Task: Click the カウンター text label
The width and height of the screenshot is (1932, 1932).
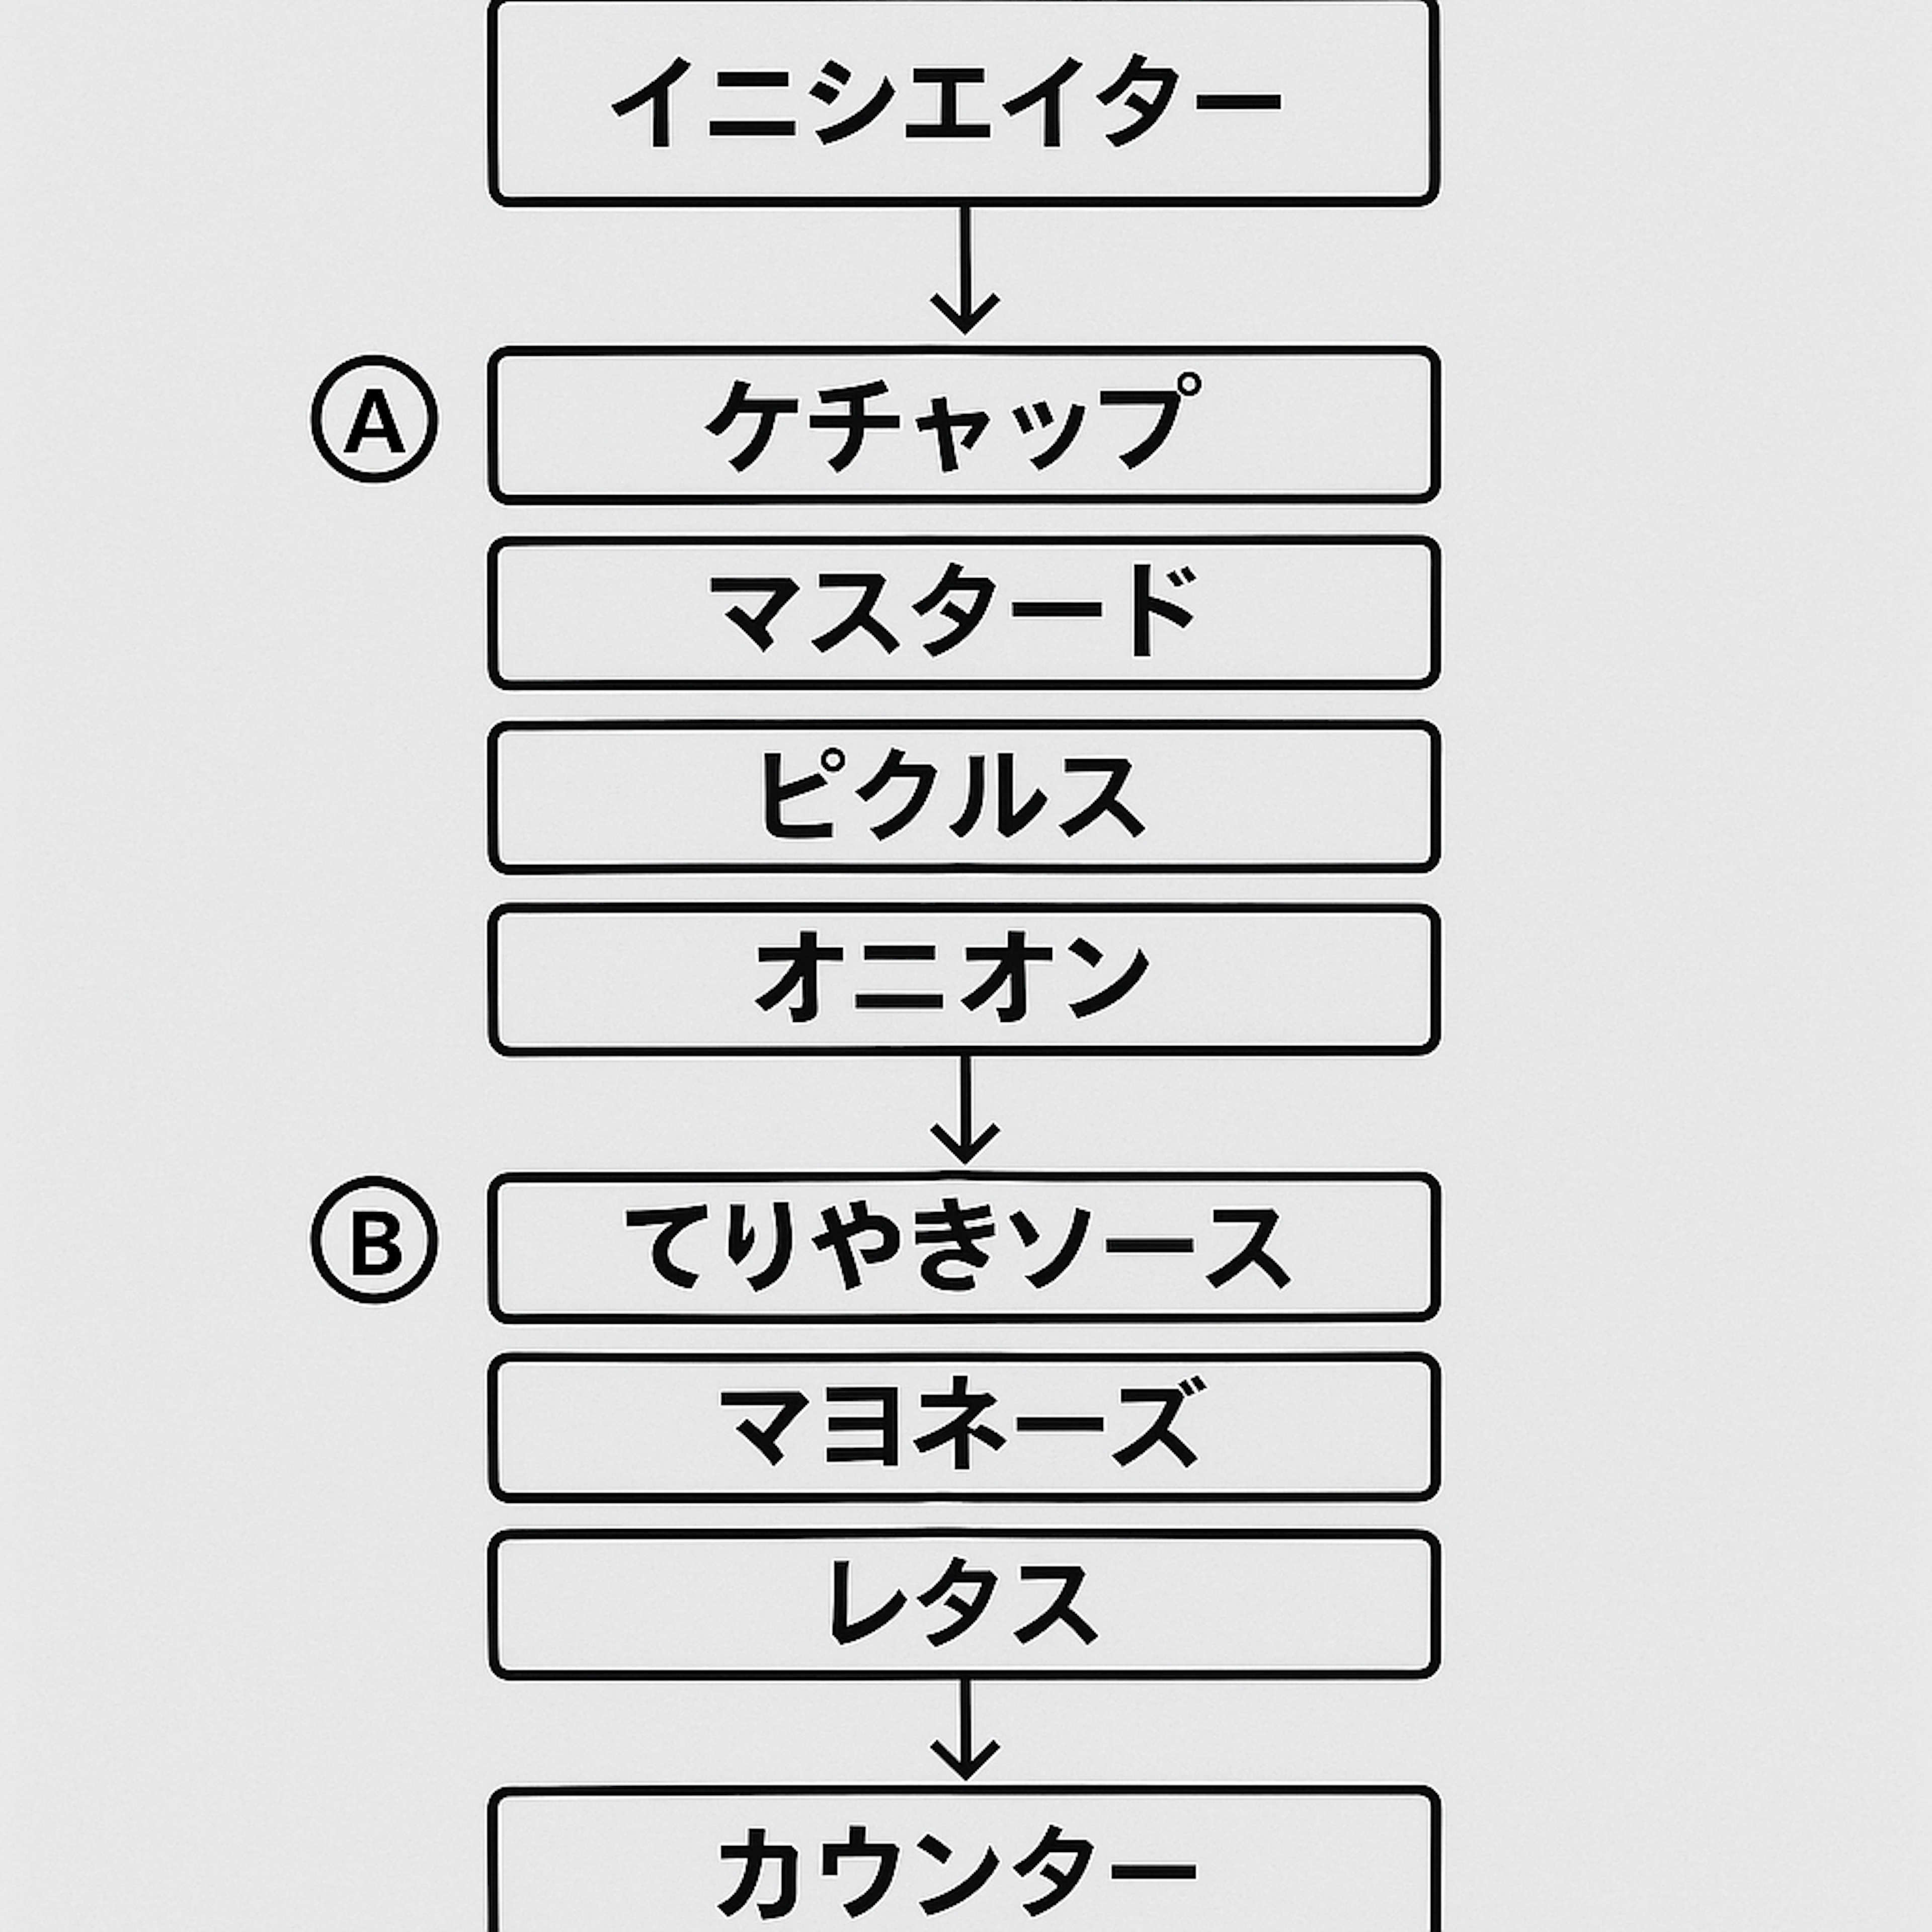Action: 957,1868
